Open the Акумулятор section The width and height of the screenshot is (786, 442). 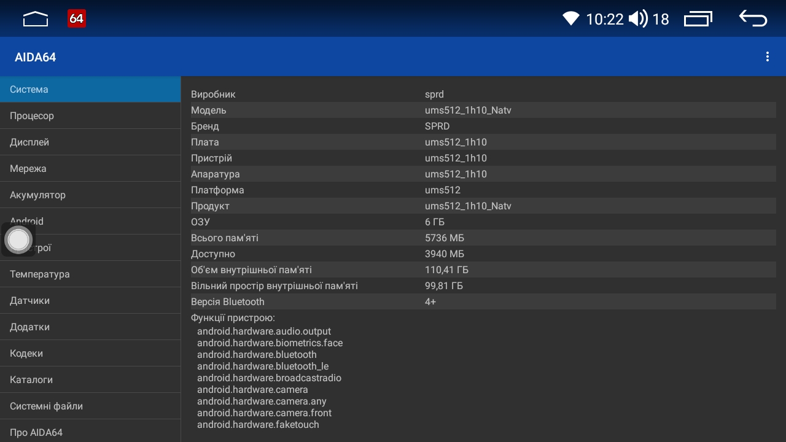(x=90, y=195)
